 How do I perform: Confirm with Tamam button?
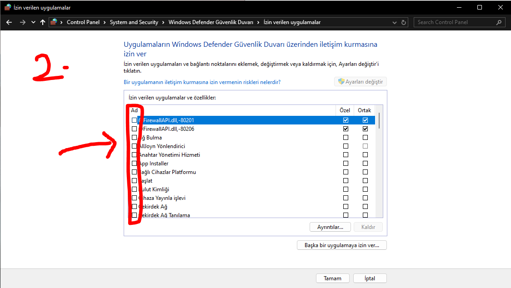(333, 278)
